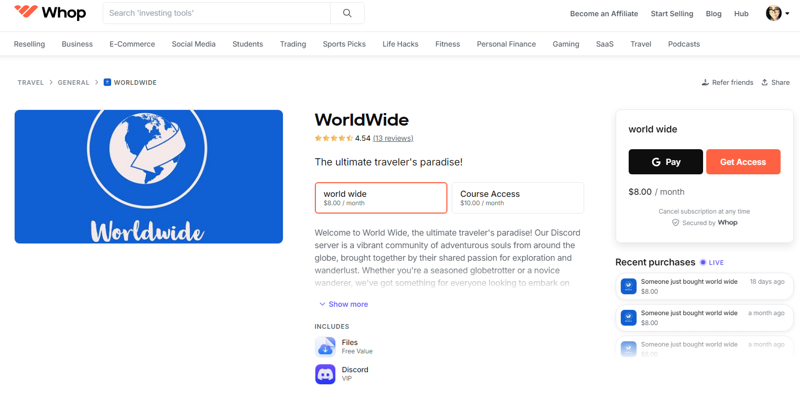
Task: Open Start Selling link
Action: (x=672, y=14)
